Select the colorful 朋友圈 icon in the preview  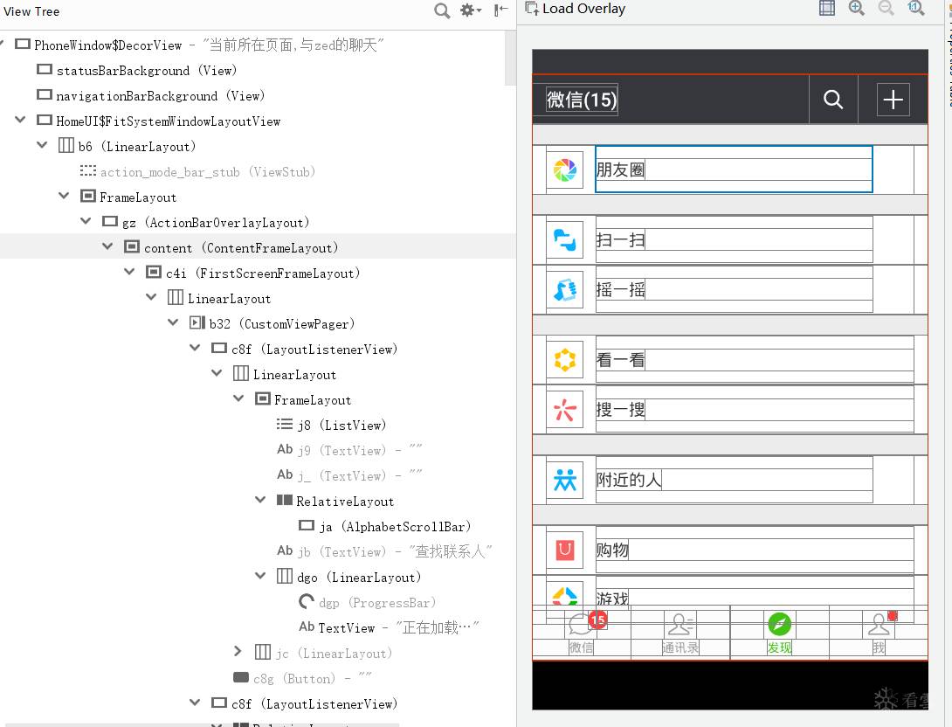[x=564, y=170]
